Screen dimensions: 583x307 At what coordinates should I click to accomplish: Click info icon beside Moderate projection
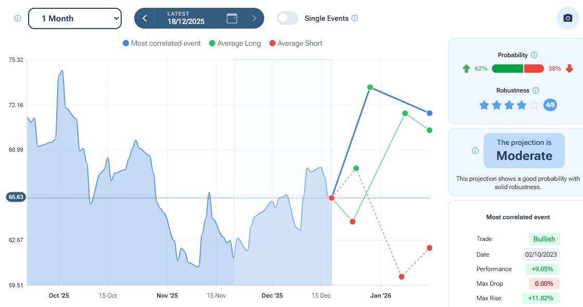(x=475, y=151)
